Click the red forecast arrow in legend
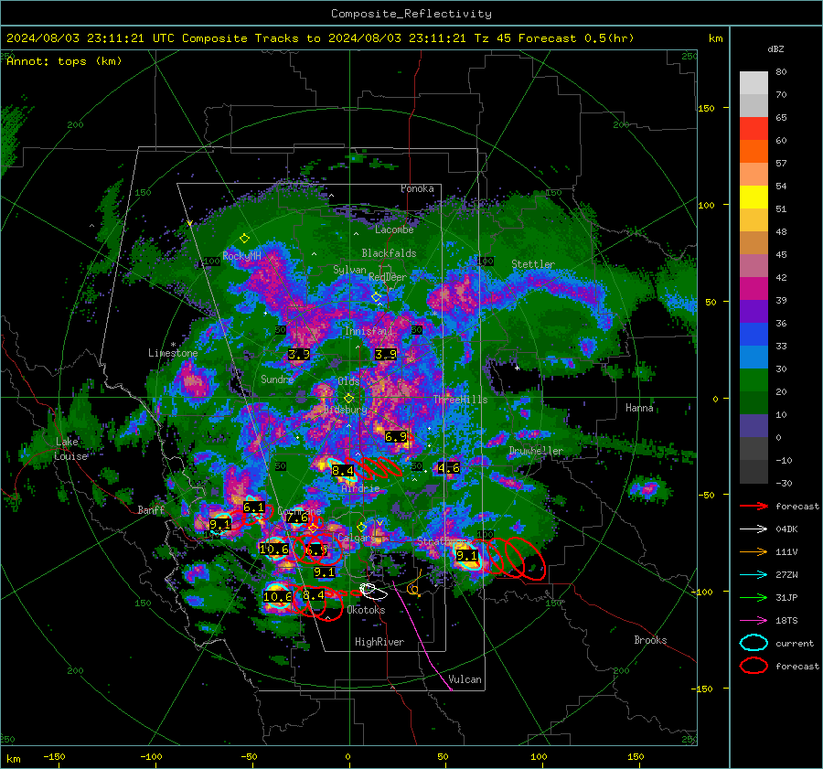The image size is (823, 769). click(754, 506)
